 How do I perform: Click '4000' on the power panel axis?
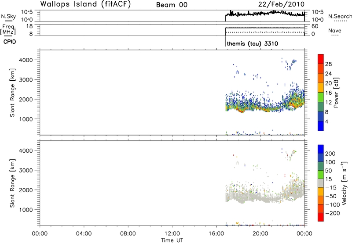tap(26, 60)
